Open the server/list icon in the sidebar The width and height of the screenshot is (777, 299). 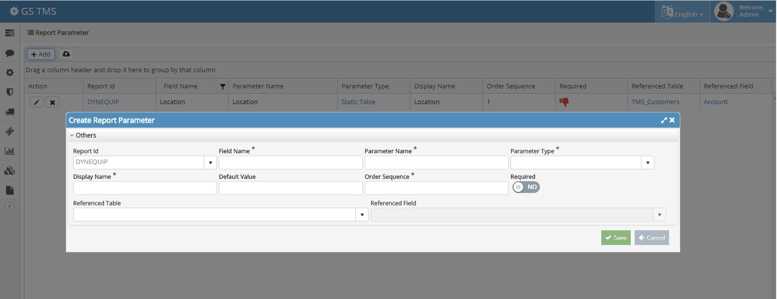click(x=9, y=33)
